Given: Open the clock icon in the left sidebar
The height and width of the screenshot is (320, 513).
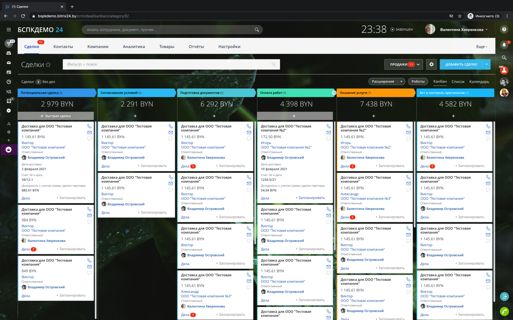Looking at the screenshot, I should pyautogui.click(x=9, y=82).
